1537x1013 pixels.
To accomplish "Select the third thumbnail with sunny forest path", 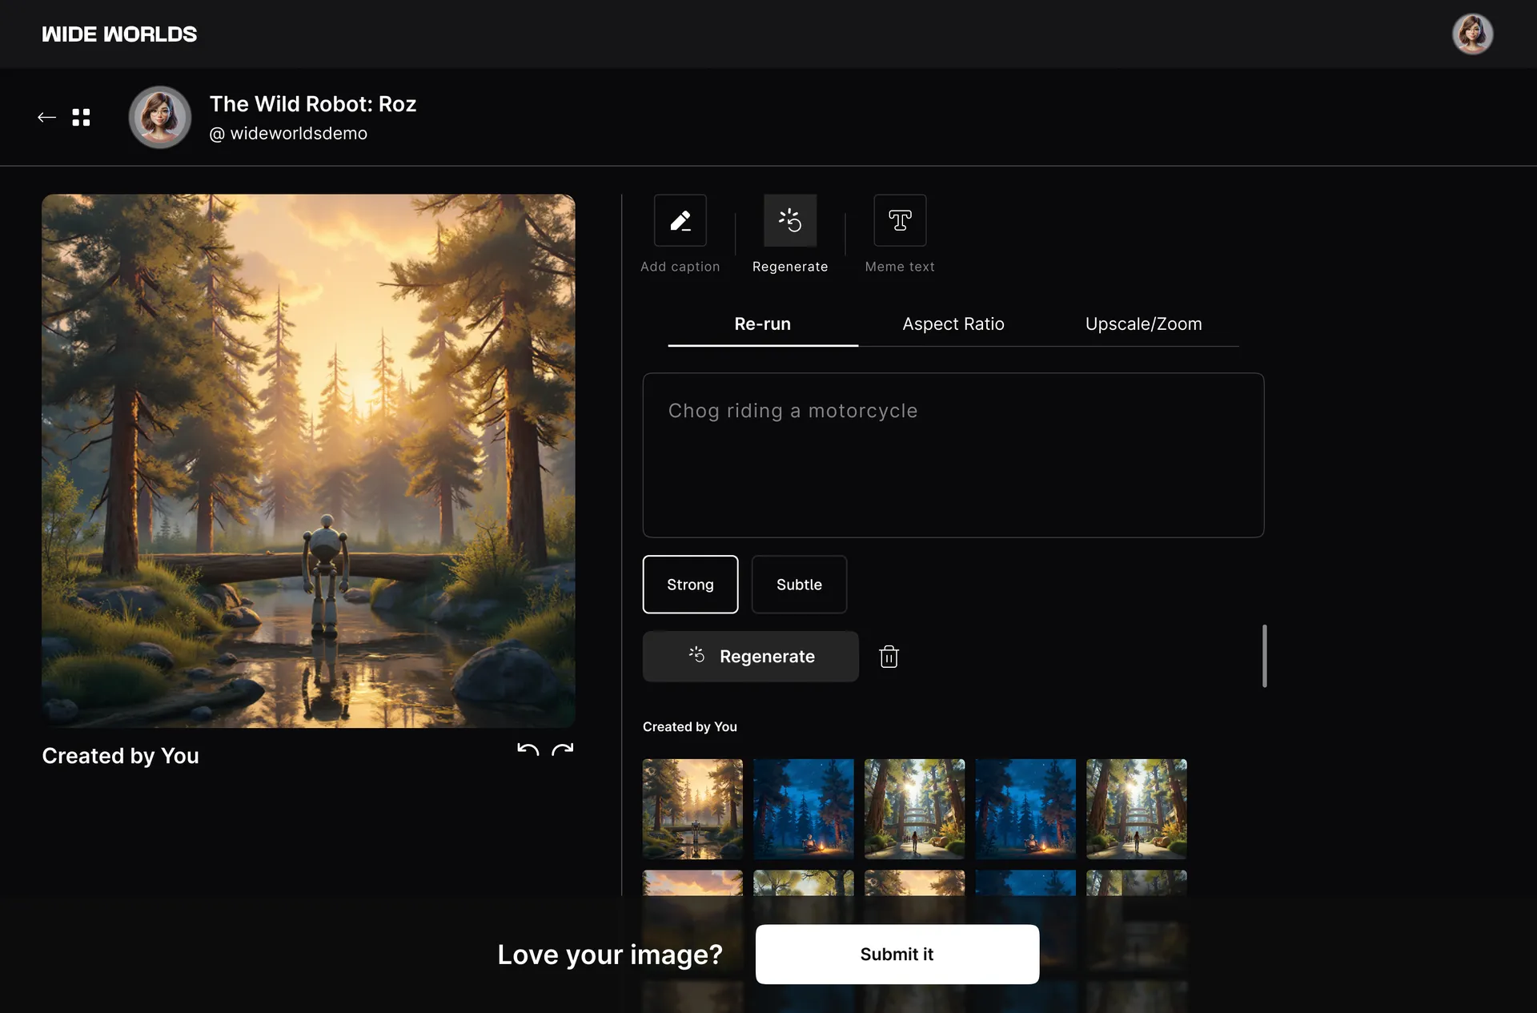I will (x=915, y=810).
